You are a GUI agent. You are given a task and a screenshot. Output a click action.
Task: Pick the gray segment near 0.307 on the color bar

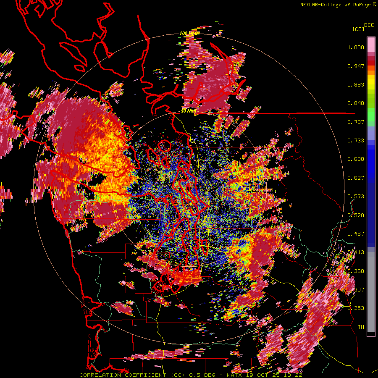click(x=371, y=292)
